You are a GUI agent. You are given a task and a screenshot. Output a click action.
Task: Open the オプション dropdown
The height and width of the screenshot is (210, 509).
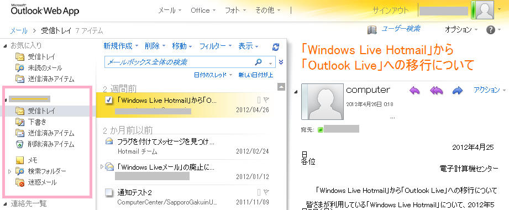click(x=461, y=30)
